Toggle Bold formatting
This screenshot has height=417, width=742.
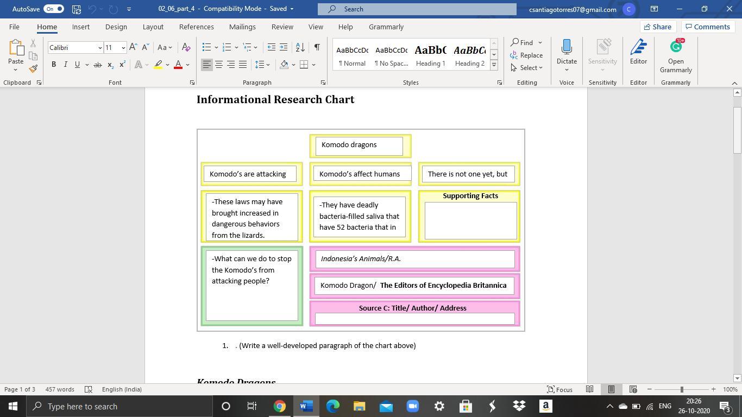pos(54,65)
